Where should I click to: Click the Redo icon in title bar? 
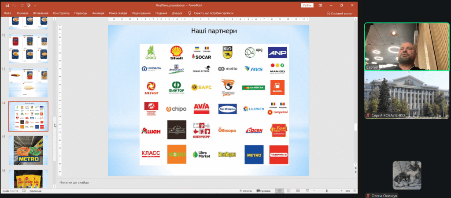pos(22,5)
